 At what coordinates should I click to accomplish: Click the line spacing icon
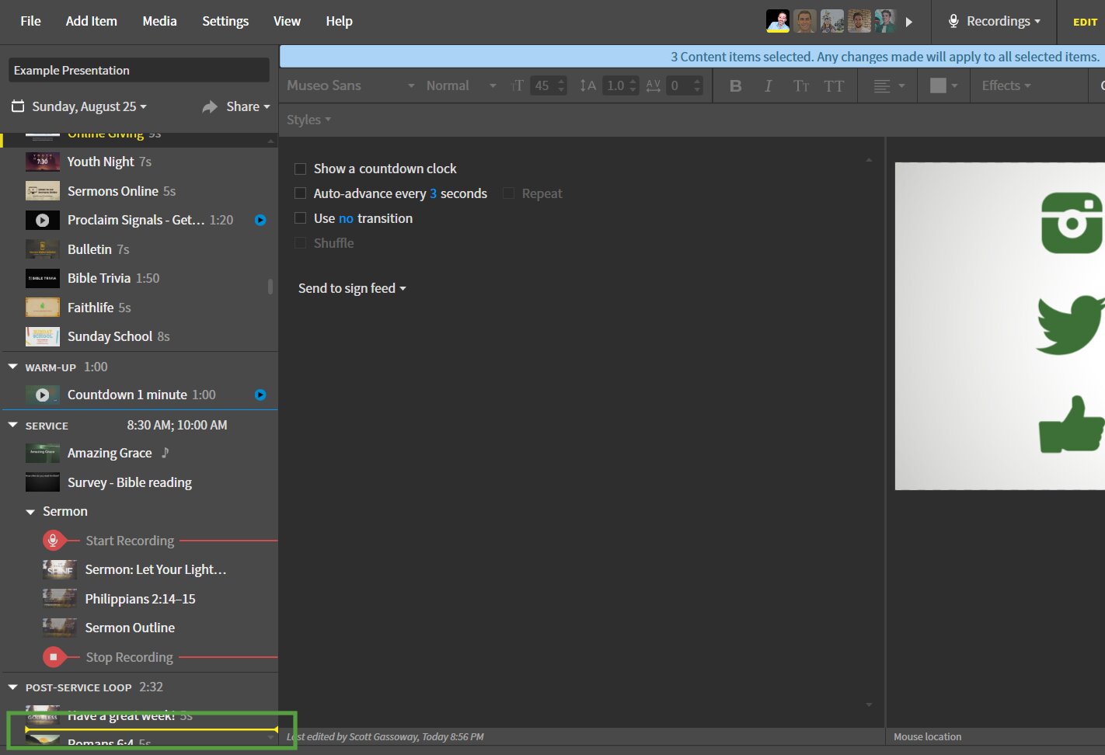[x=587, y=85]
